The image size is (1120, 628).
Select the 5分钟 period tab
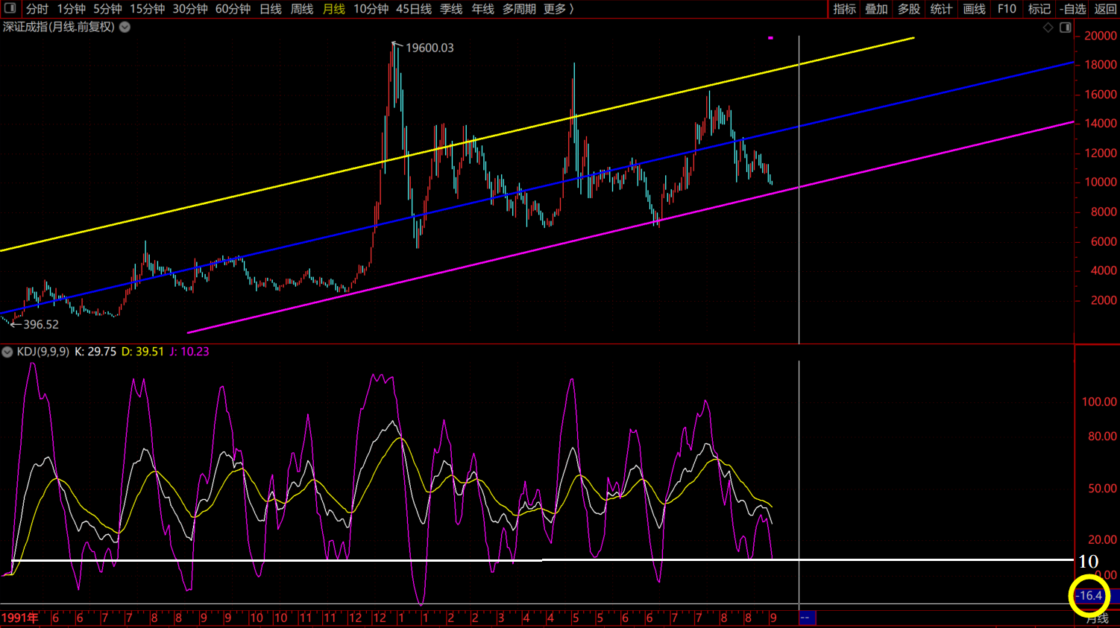coord(107,9)
